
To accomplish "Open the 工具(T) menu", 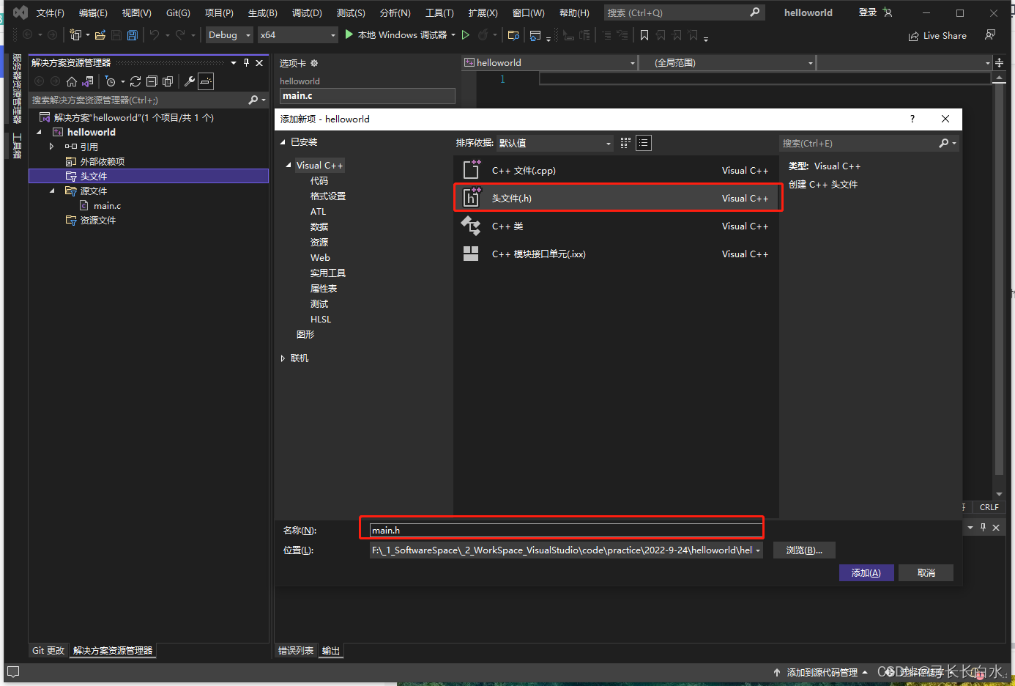I will coord(440,12).
